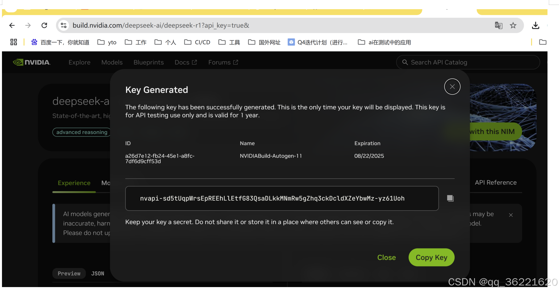Select the advanced reasoning tag
The height and width of the screenshot is (292, 559).
click(82, 132)
